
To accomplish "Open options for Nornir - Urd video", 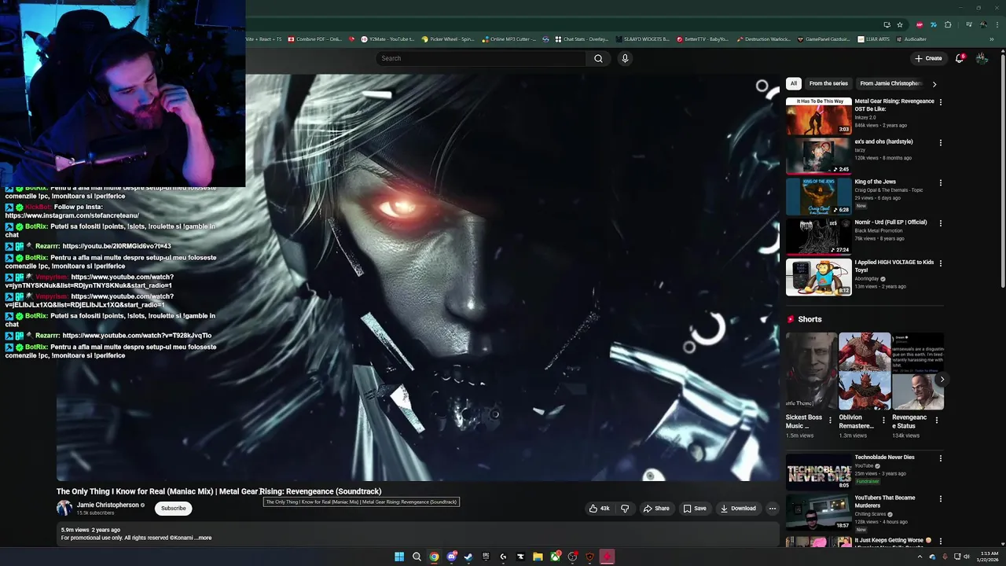I will (x=940, y=223).
